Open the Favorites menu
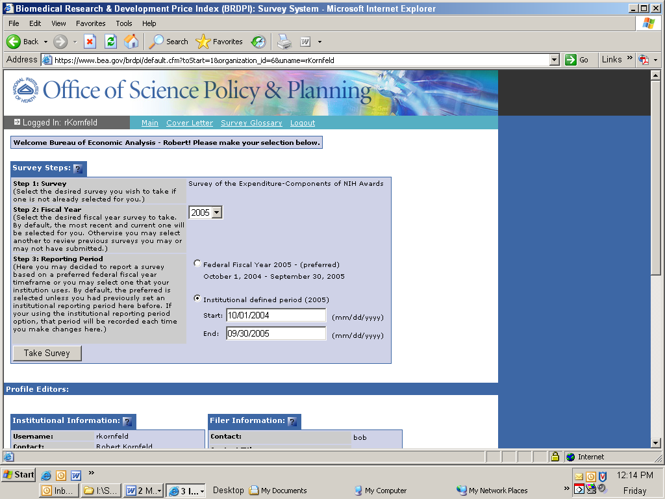Image resolution: width=665 pixels, height=499 pixels. [x=91, y=23]
